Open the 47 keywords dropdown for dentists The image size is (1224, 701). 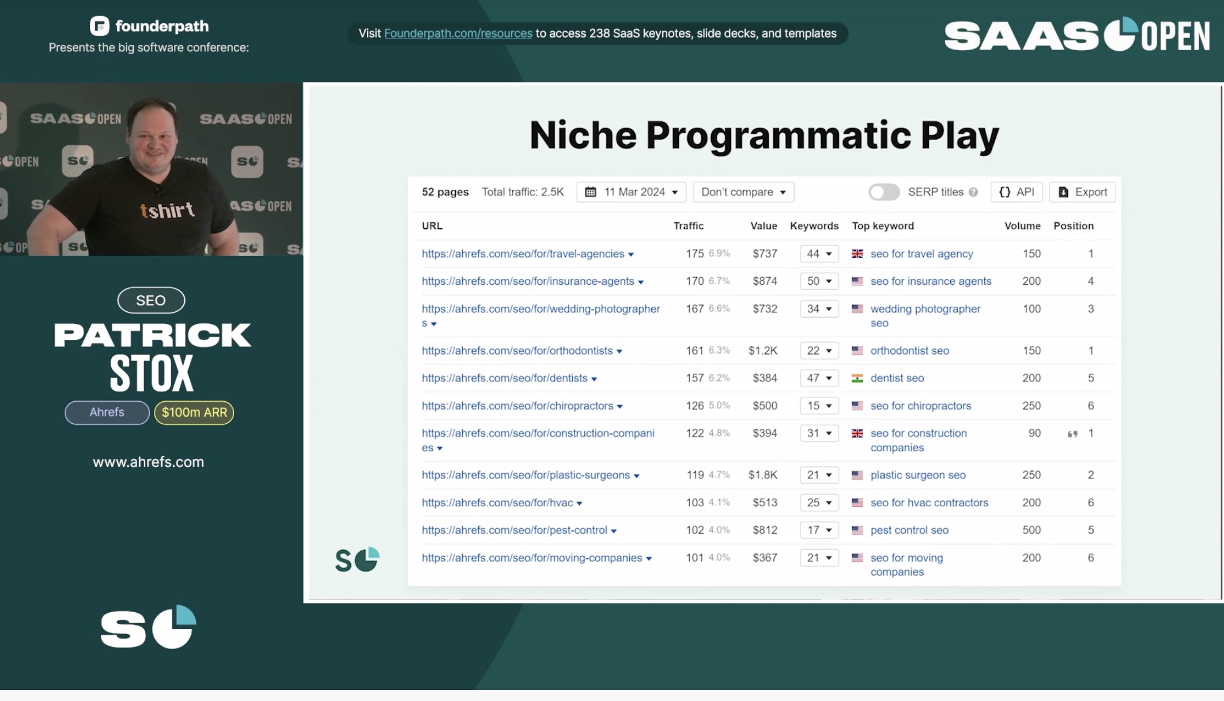(819, 378)
